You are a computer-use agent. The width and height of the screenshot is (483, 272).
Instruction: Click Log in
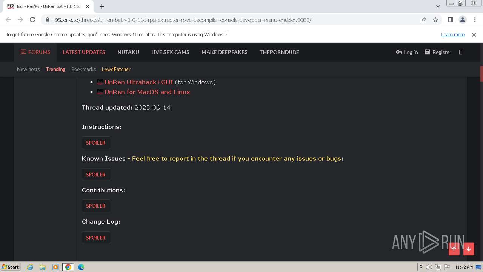(407, 52)
